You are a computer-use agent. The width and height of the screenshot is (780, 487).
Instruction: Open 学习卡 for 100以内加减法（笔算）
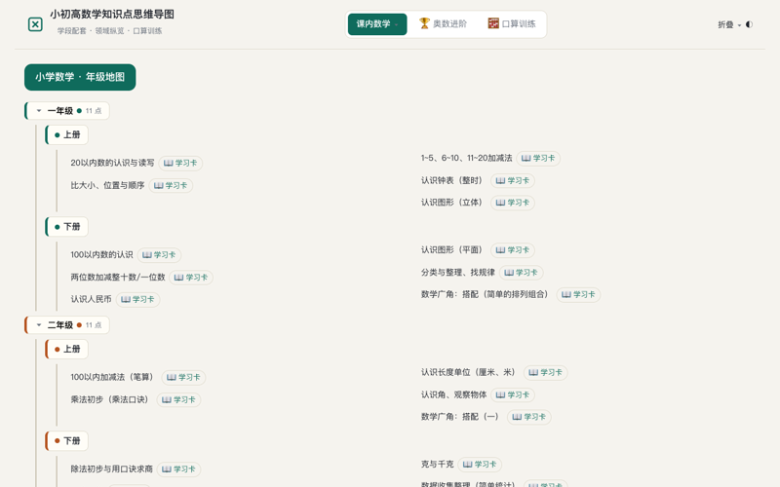click(183, 377)
